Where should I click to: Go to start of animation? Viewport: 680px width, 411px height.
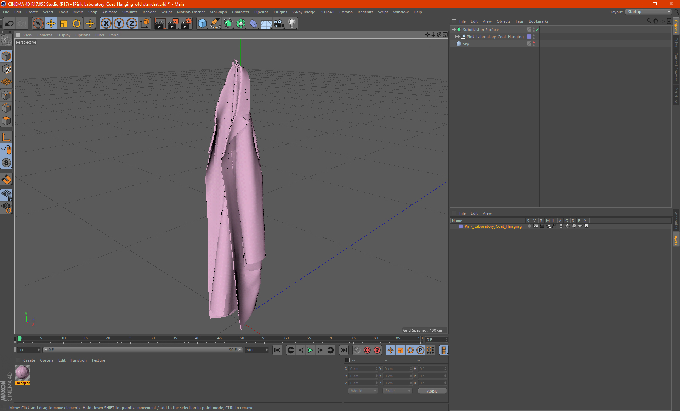277,350
